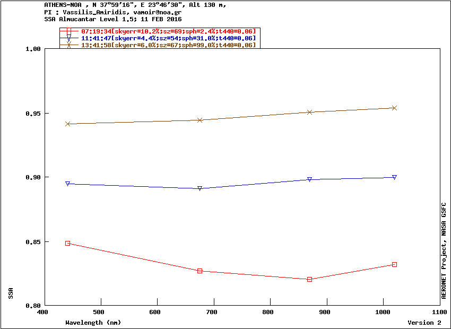Image resolution: width=451 pixels, height=329 pixels.
Task: Click brown cross marker at 1020 nm
Action: (x=394, y=108)
